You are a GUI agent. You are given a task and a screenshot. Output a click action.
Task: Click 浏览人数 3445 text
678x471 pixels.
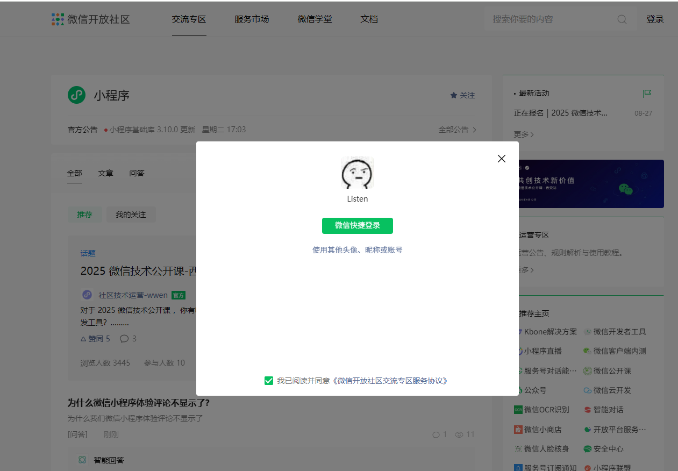click(105, 363)
